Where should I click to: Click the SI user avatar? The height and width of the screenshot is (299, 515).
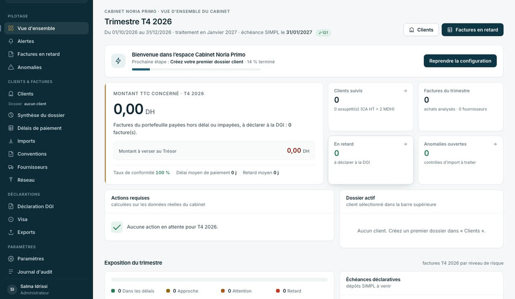point(12,289)
